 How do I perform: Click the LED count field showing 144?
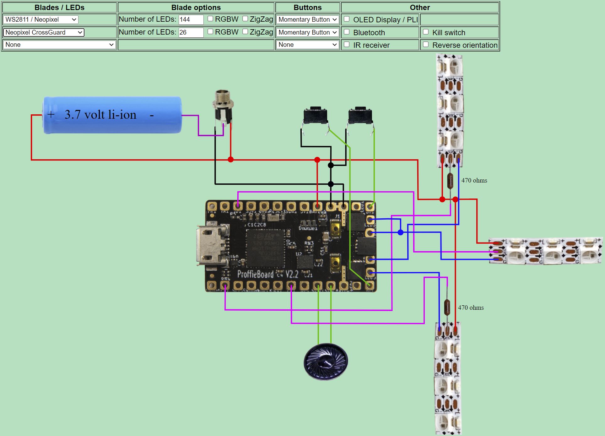pos(191,19)
